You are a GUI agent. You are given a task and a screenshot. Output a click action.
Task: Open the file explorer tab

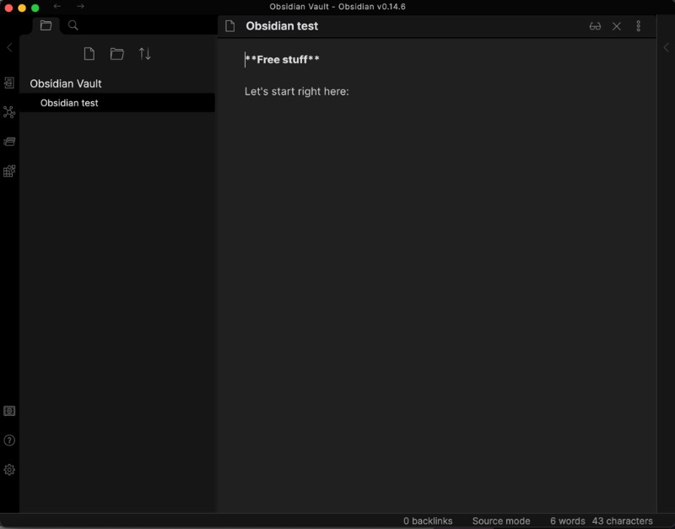coord(46,25)
